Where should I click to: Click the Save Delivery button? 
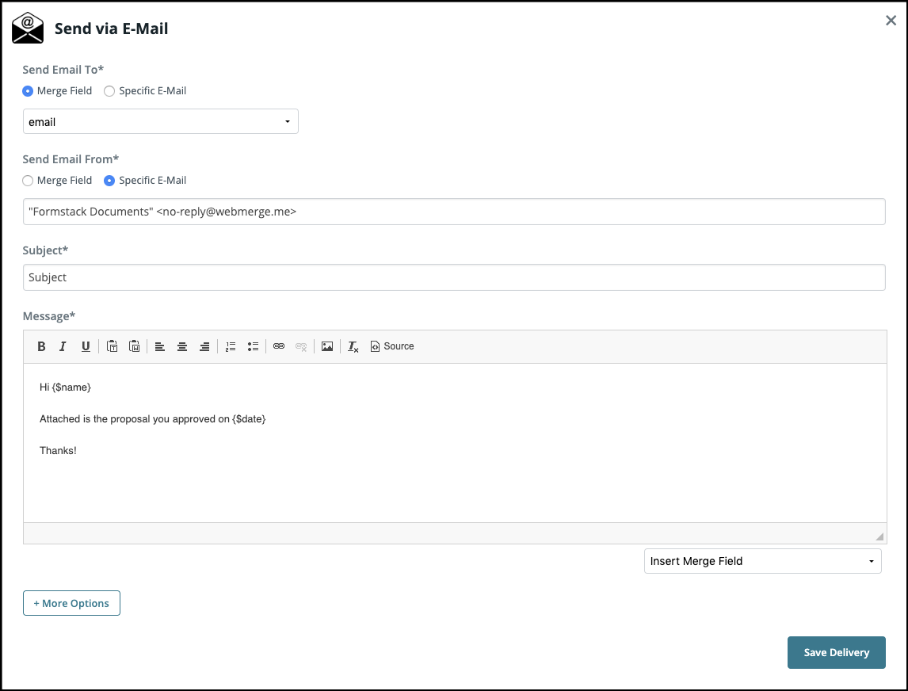[x=836, y=652]
